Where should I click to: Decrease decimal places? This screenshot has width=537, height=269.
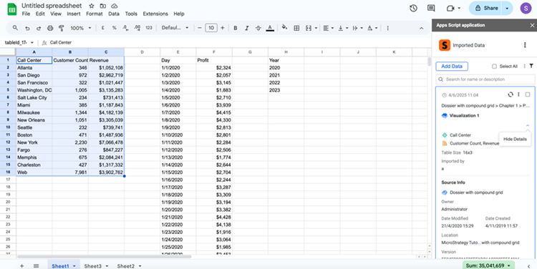coord(126,28)
